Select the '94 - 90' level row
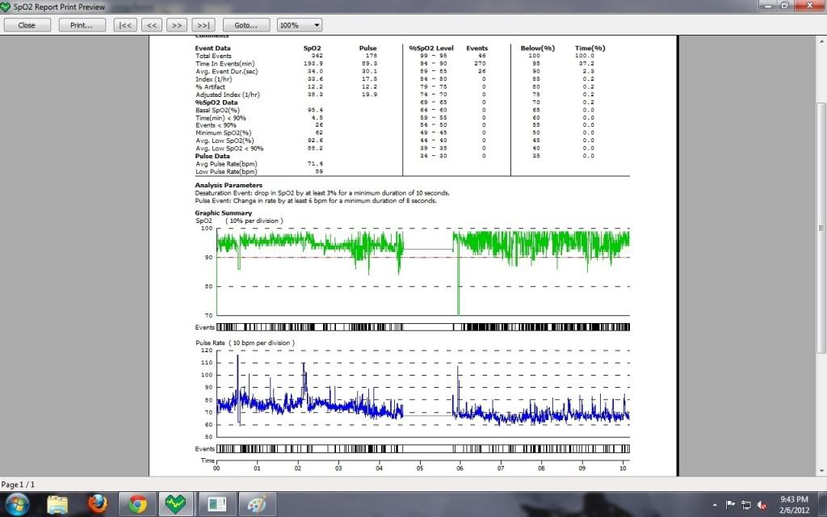 pyautogui.click(x=454, y=63)
